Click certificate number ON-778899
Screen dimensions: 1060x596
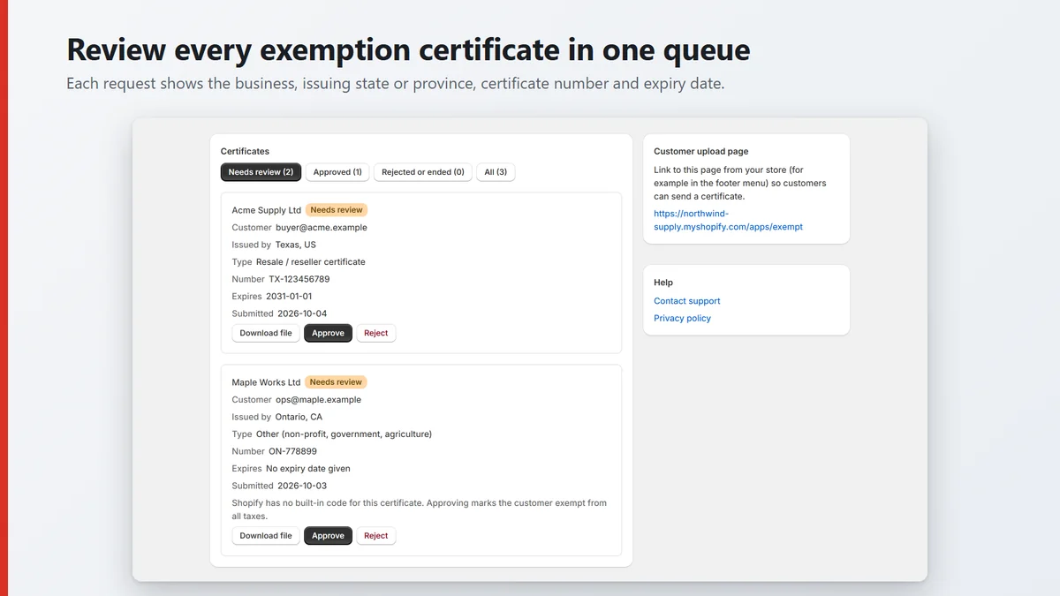[293, 451]
